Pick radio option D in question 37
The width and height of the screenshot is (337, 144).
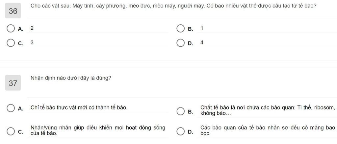180,132
